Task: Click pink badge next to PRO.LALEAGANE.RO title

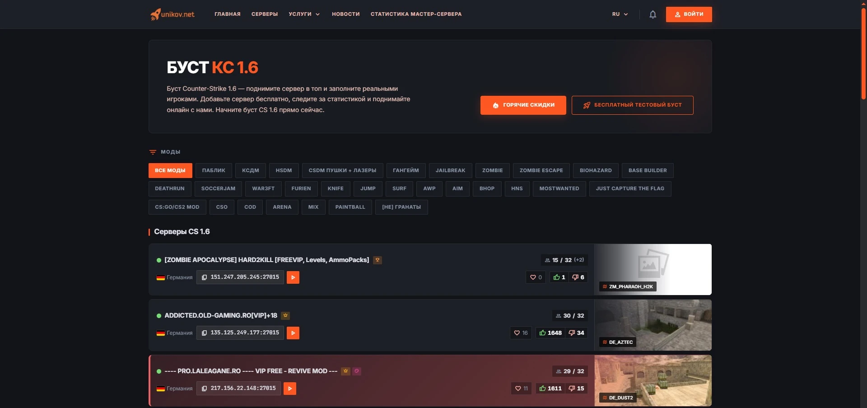Action: [x=357, y=371]
